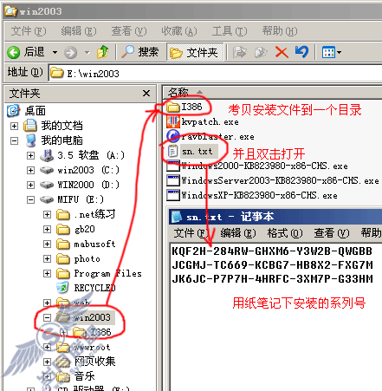382x391 pixels.
Task: Open the Tools menu (工具)
Action: [x=230, y=31]
